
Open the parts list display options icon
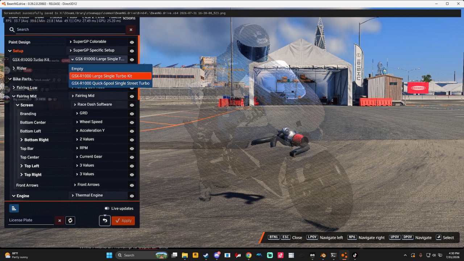[14, 208]
